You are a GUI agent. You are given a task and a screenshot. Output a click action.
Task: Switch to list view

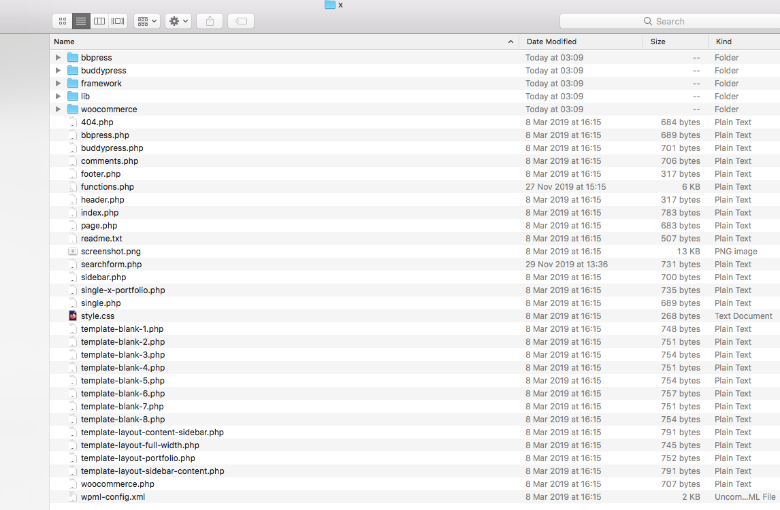coord(80,21)
